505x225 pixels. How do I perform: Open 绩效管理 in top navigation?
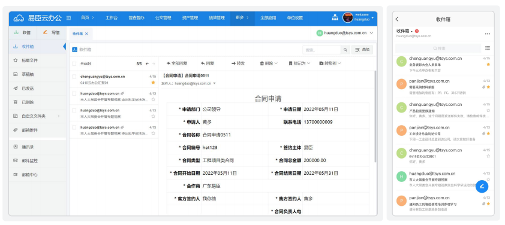(x=217, y=18)
